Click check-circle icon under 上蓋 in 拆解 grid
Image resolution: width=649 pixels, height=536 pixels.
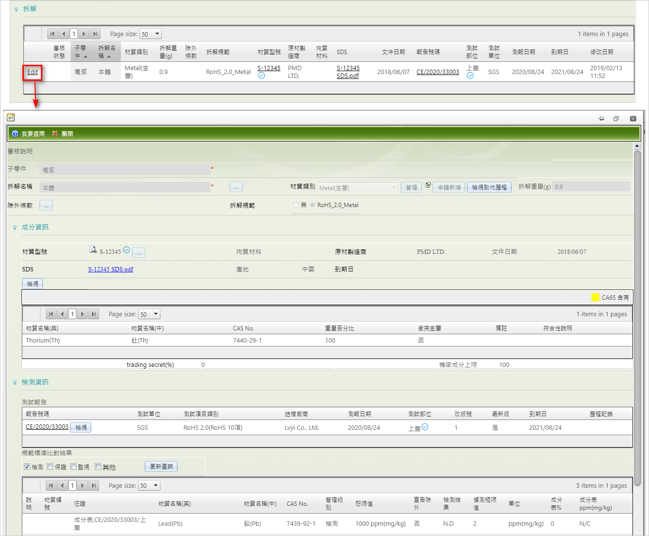pyautogui.click(x=470, y=76)
